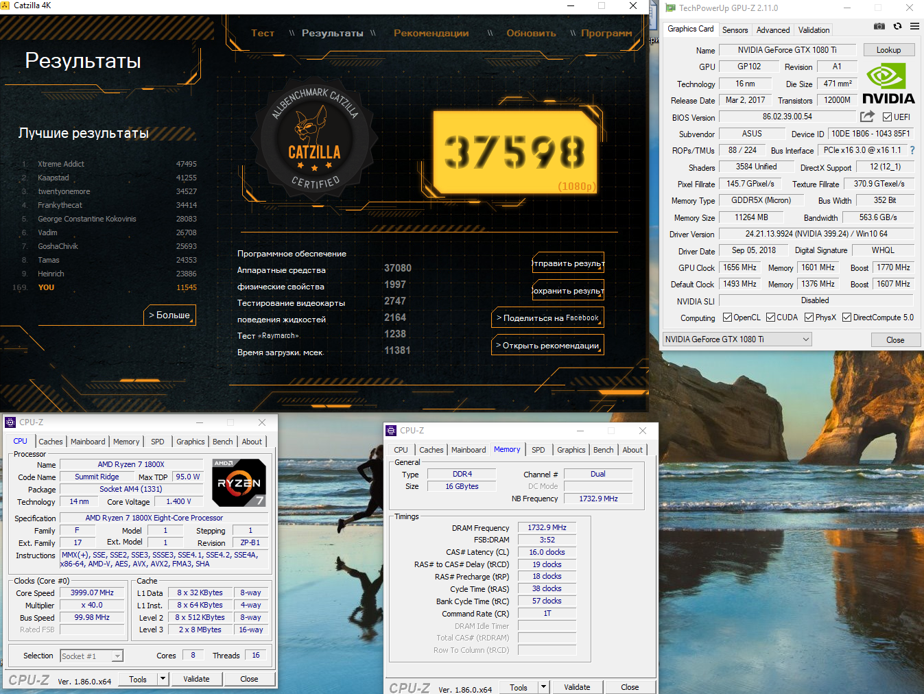Expand Tools dropdown arrow in CPU-Z Memory window
This screenshot has width=924, height=694.
(x=543, y=687)
